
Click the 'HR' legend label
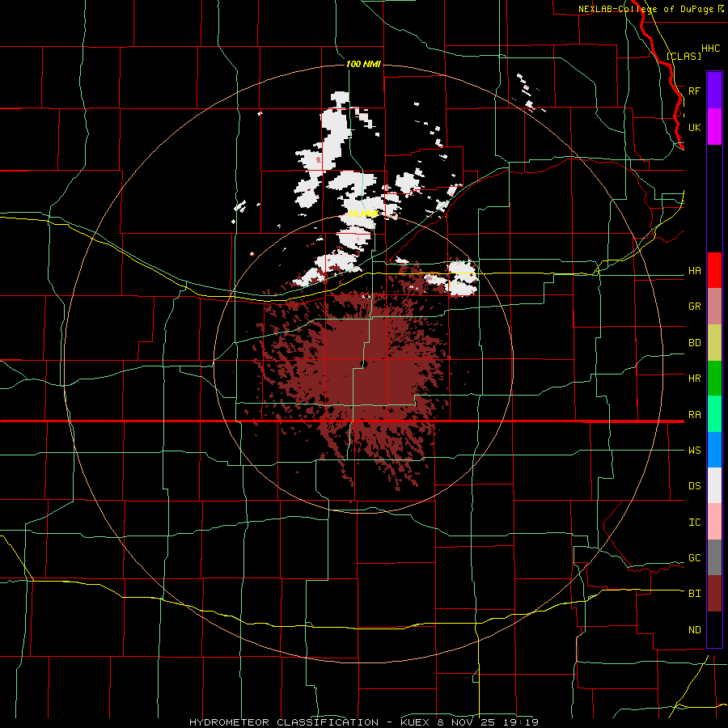point(694,379)
